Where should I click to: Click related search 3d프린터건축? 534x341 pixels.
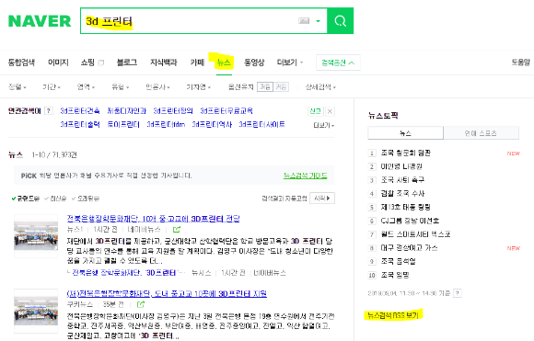[x=80, y=111]
